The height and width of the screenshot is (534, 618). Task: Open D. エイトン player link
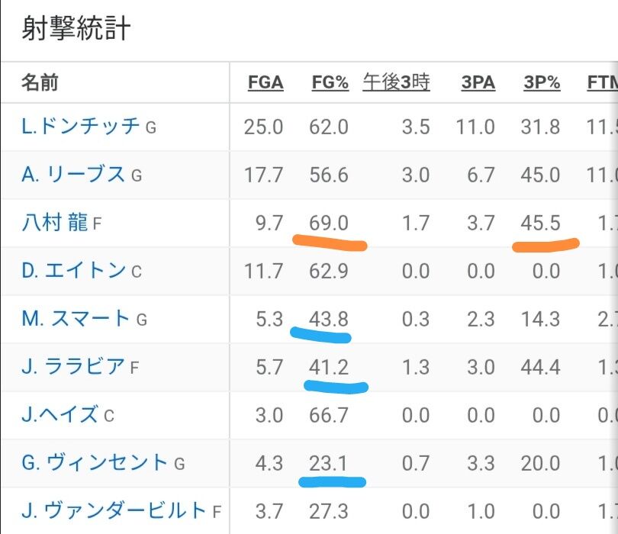[x=74, y=271]
